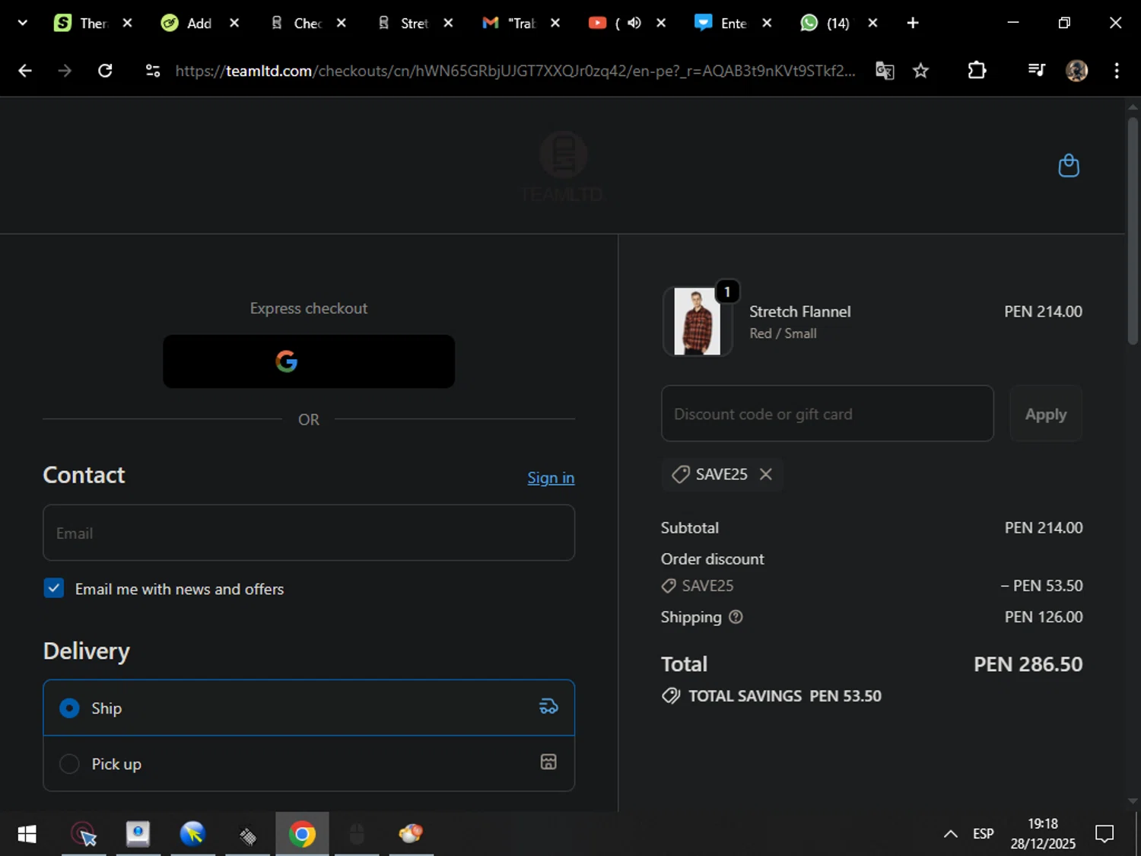Viewport: 1141px width, 856px height.
Task: Go forward in browser history
Action: 65,71
